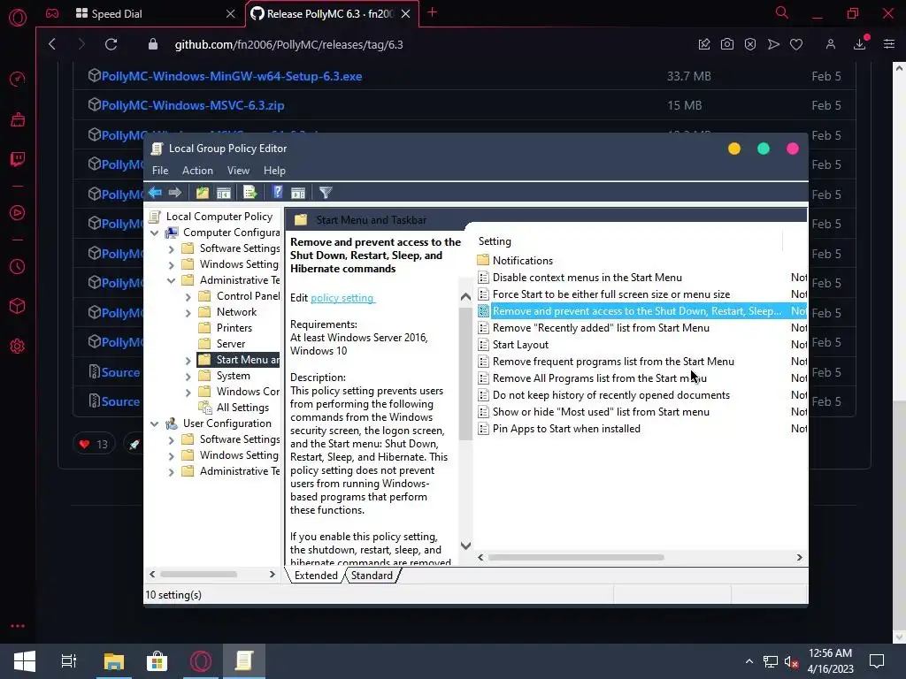Screen dimensions: 906x679
Task: Click the Up one level folder icon
Action: coord(203,192)
